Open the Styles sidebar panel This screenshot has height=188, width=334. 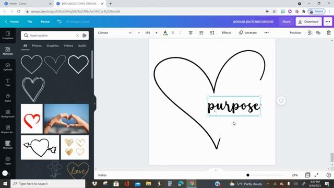coord(8,98)
